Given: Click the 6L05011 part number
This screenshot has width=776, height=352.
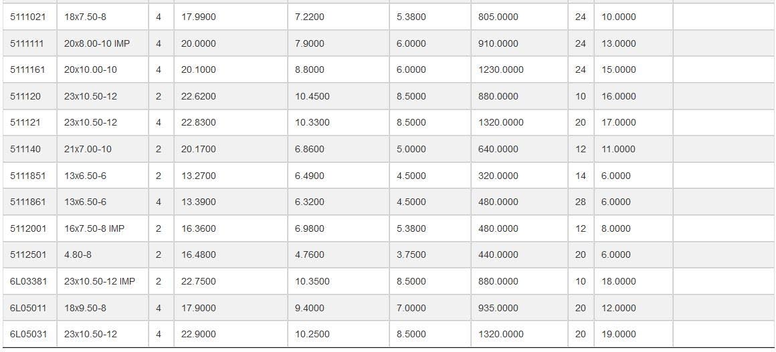Looking at the screenshot, I should point(28,309).
